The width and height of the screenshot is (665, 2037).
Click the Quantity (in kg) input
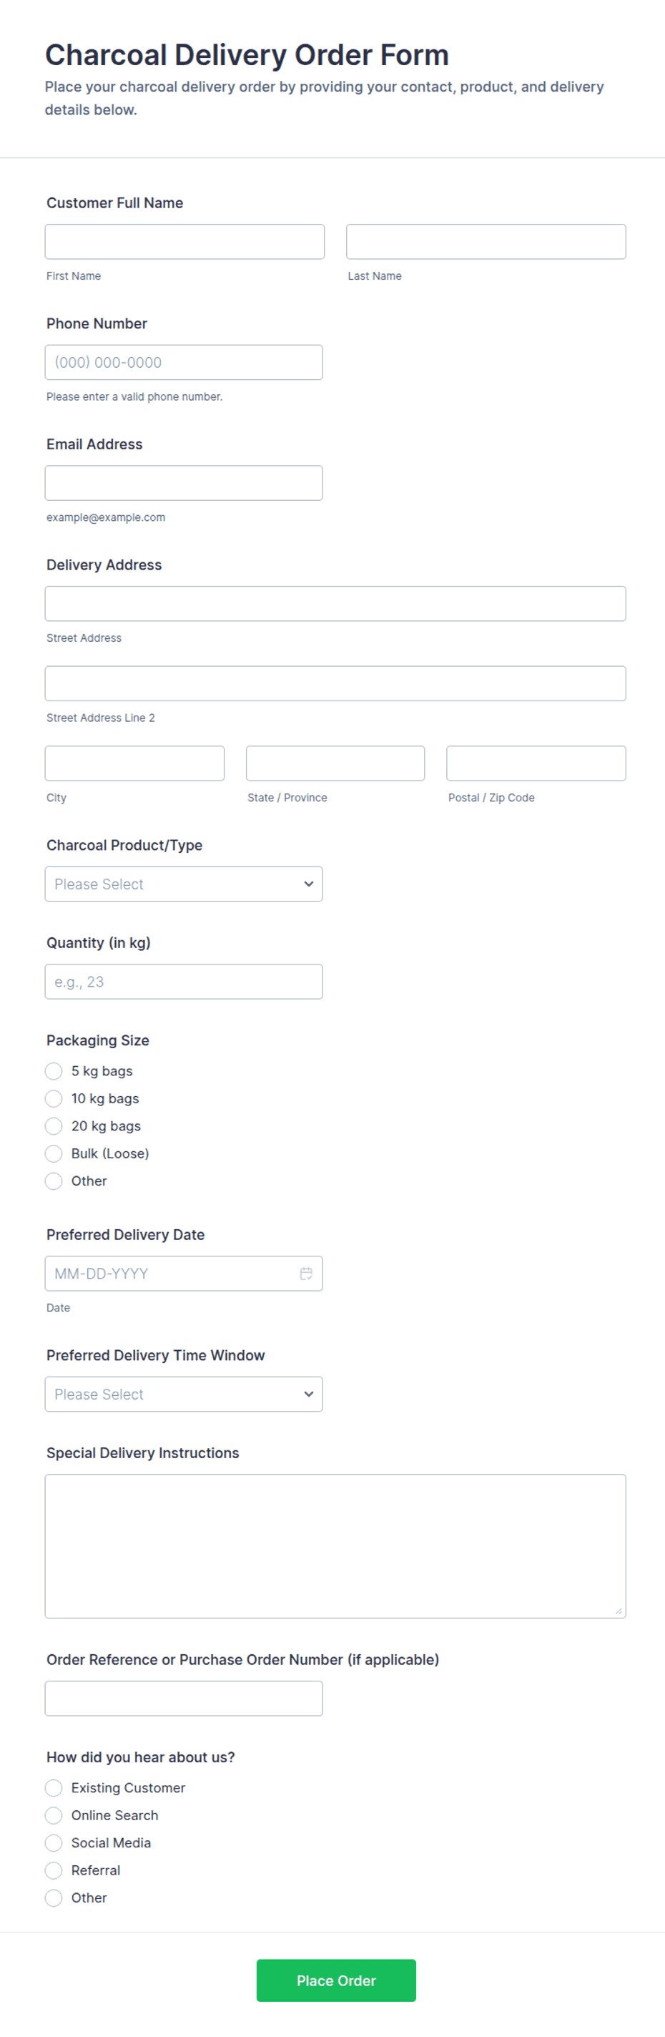coord(184,982)
